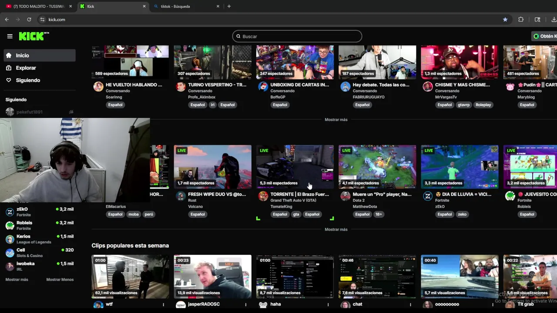Switch to the tiktok - Búsqueda tab
The image size is (557, 313).
tap(187, 7)
